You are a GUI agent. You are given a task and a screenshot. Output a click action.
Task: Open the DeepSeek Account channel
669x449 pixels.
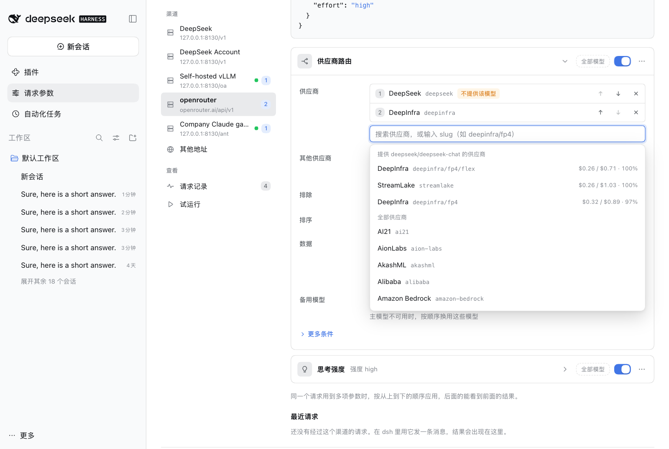218,56
